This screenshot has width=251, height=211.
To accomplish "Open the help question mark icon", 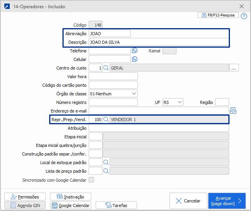I will 244,16.
